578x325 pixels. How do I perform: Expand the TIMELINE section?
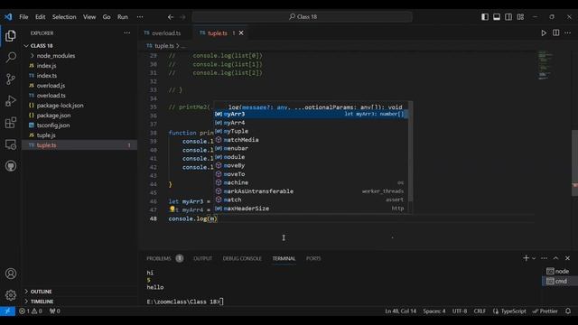coord(26,302)
